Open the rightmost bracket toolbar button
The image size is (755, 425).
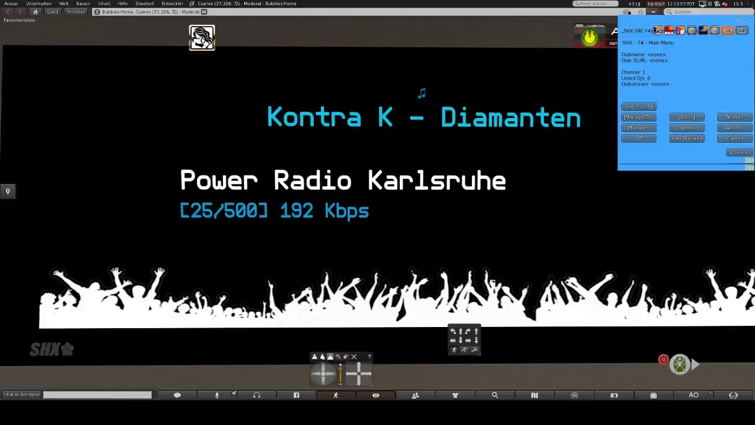[x=733, y=395]
